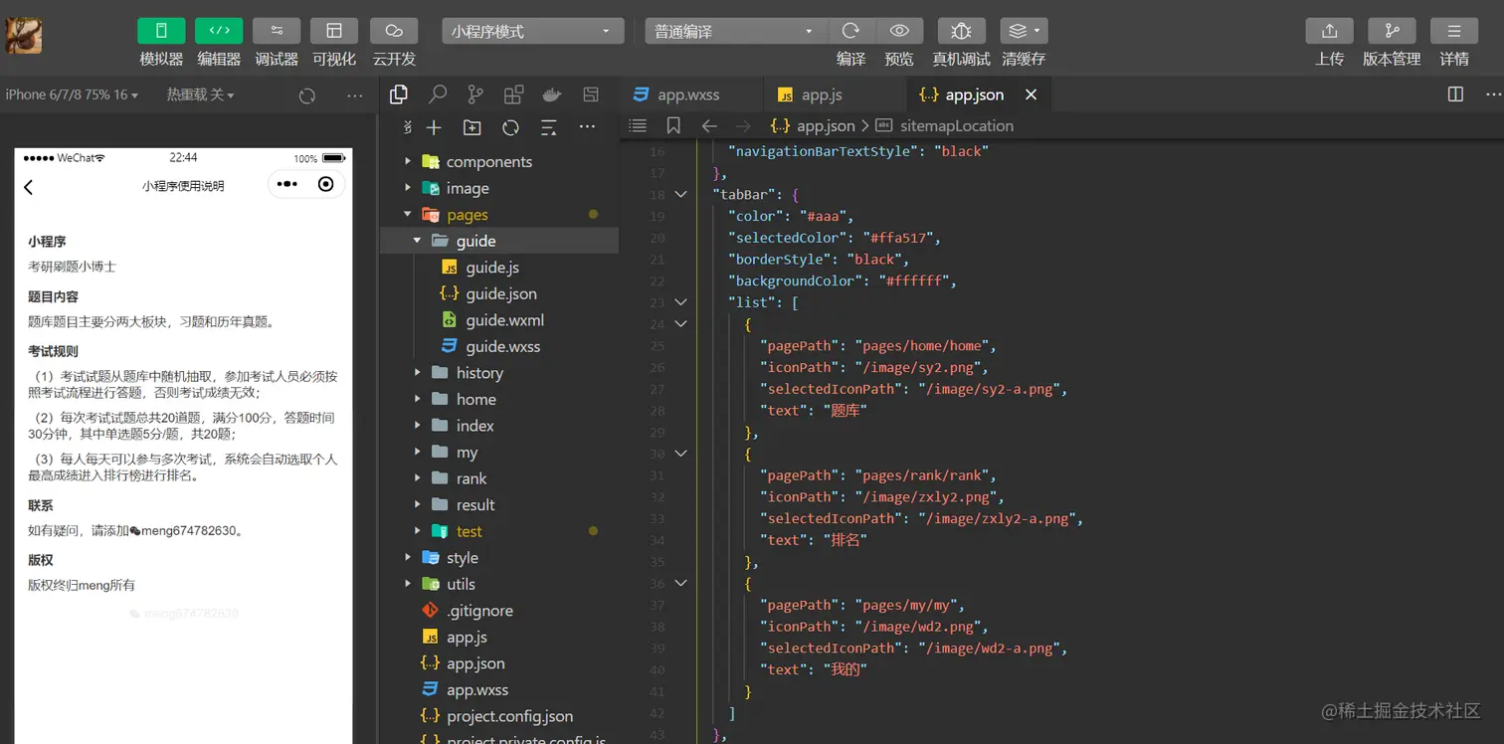Image resolution: width=1504 pixels, height=744 pixels.
Task: Click the bookmark icon in breadcrumb bar
Action: click(673, 125)
